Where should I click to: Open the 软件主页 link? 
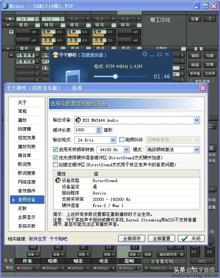click(x=38, y=239)
